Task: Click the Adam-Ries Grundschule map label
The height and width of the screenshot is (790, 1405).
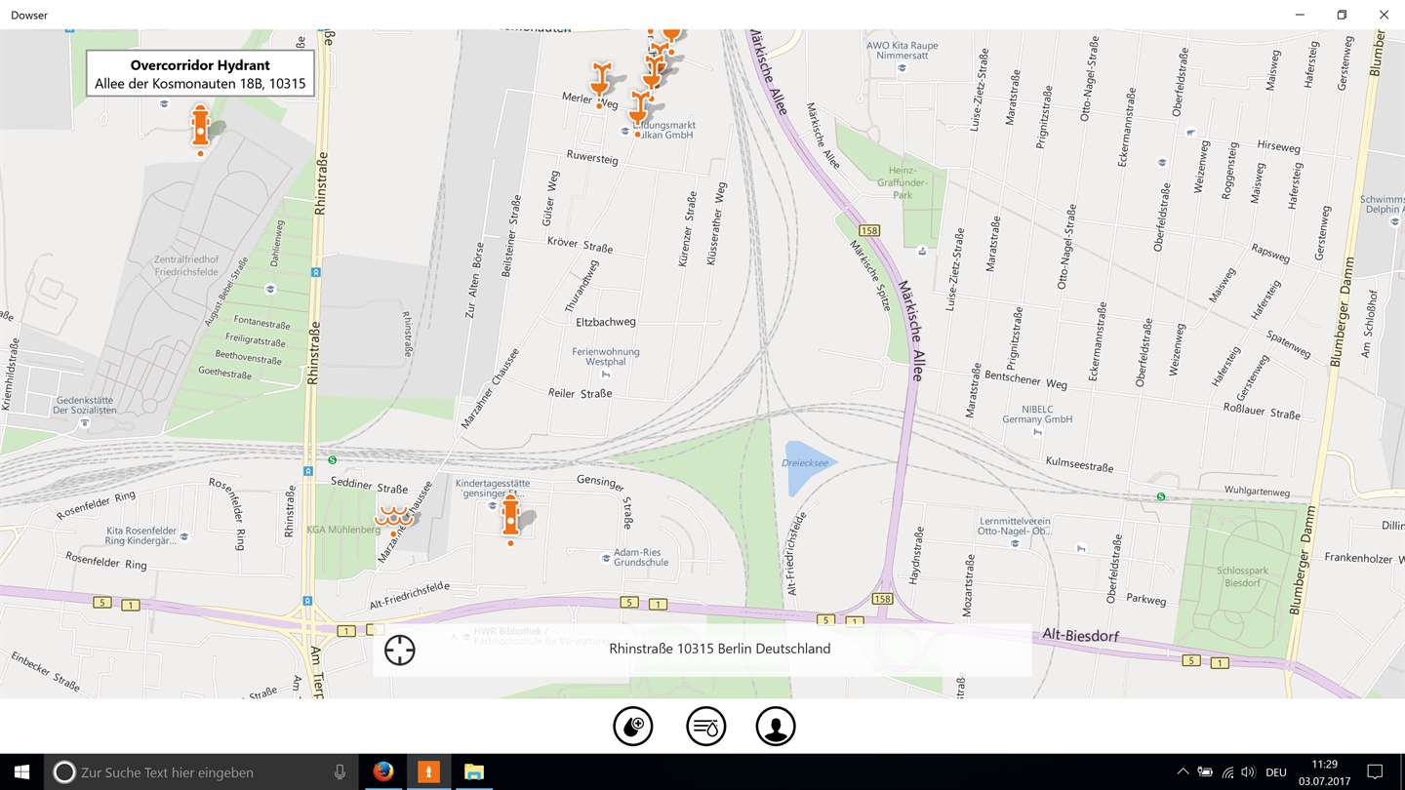Action: [x=641, y=558]
